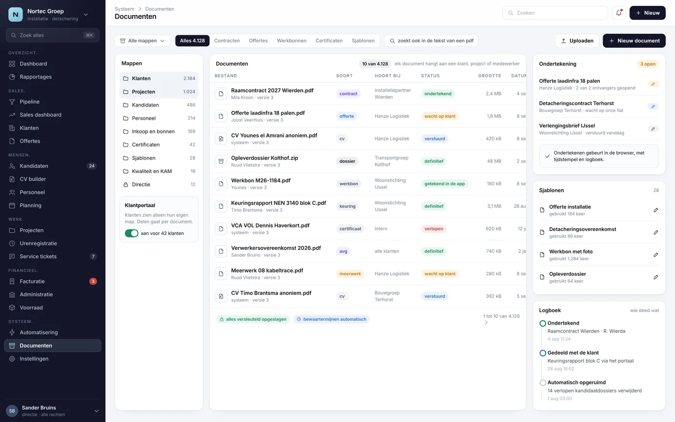Disable the Klantportaal toggle
The width and height of the screenshot is (675, 422).
click(x=132, y=233)
